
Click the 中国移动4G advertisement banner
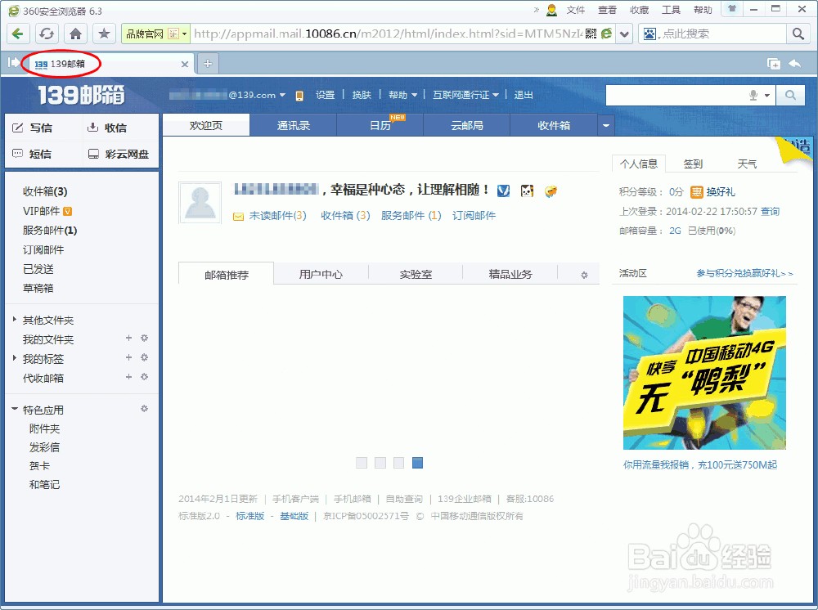coord(704,373)
